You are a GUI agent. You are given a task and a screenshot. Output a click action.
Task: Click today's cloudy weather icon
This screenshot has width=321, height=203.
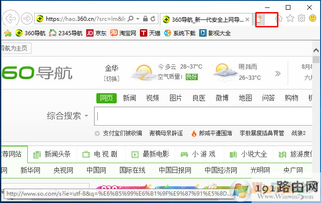[143, 72]
